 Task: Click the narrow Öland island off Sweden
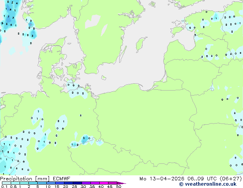pos(123,54)
